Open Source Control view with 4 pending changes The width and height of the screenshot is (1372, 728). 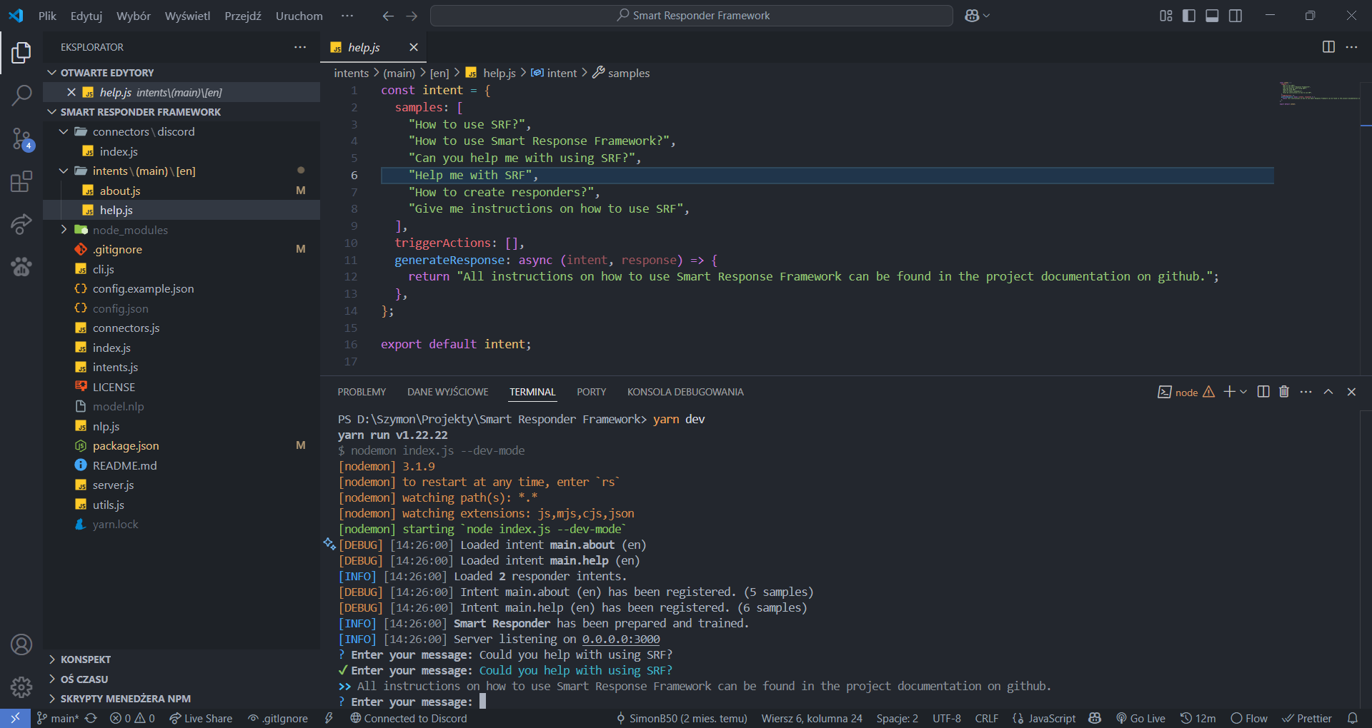click(x=21, y=139)
